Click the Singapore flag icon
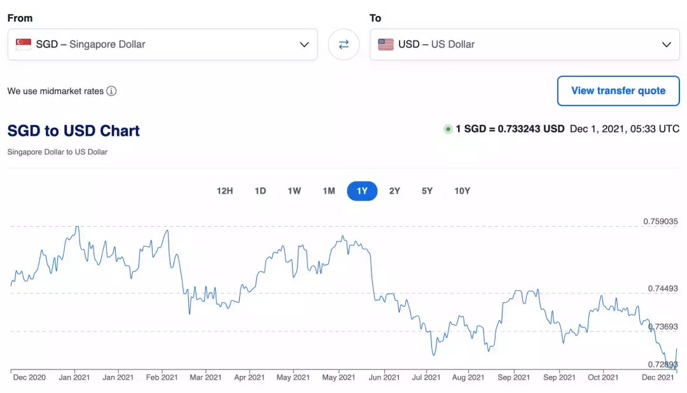 [24, 44]
